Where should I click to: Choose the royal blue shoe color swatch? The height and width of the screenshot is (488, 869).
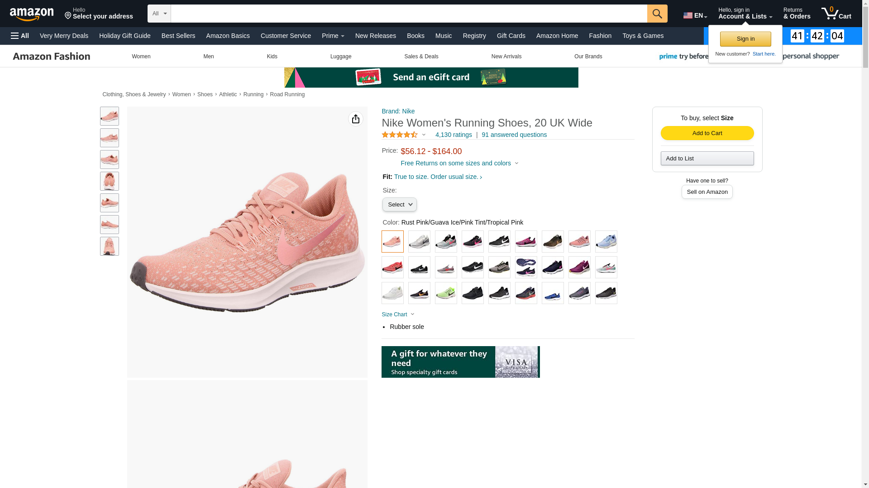tap(553, 293)
